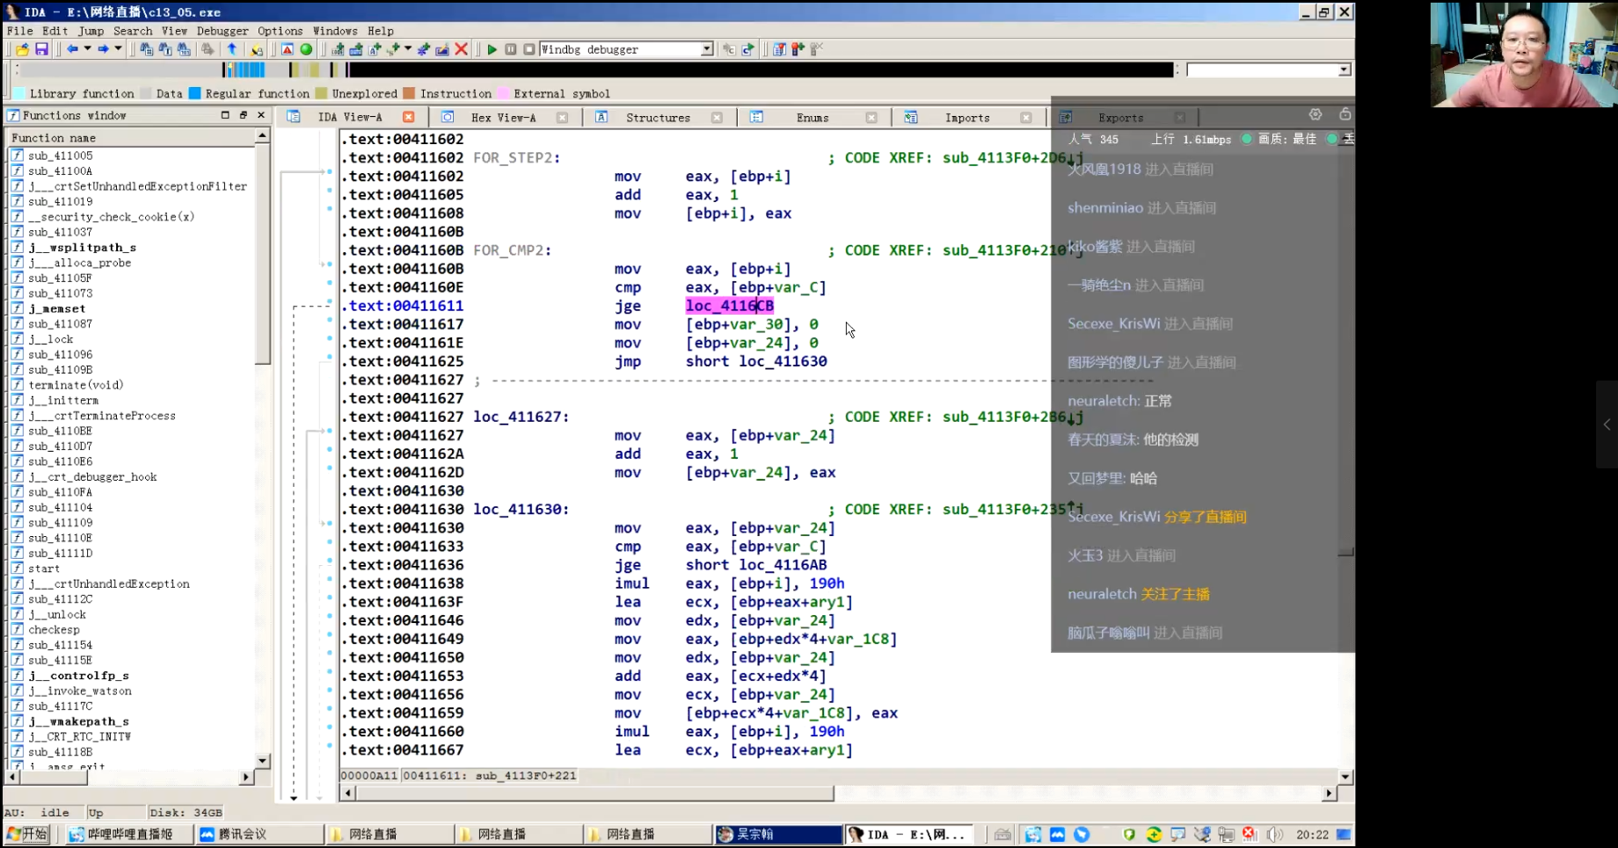
Task: Expand dropdown next to green plus icon
Action: click(407, 49)
